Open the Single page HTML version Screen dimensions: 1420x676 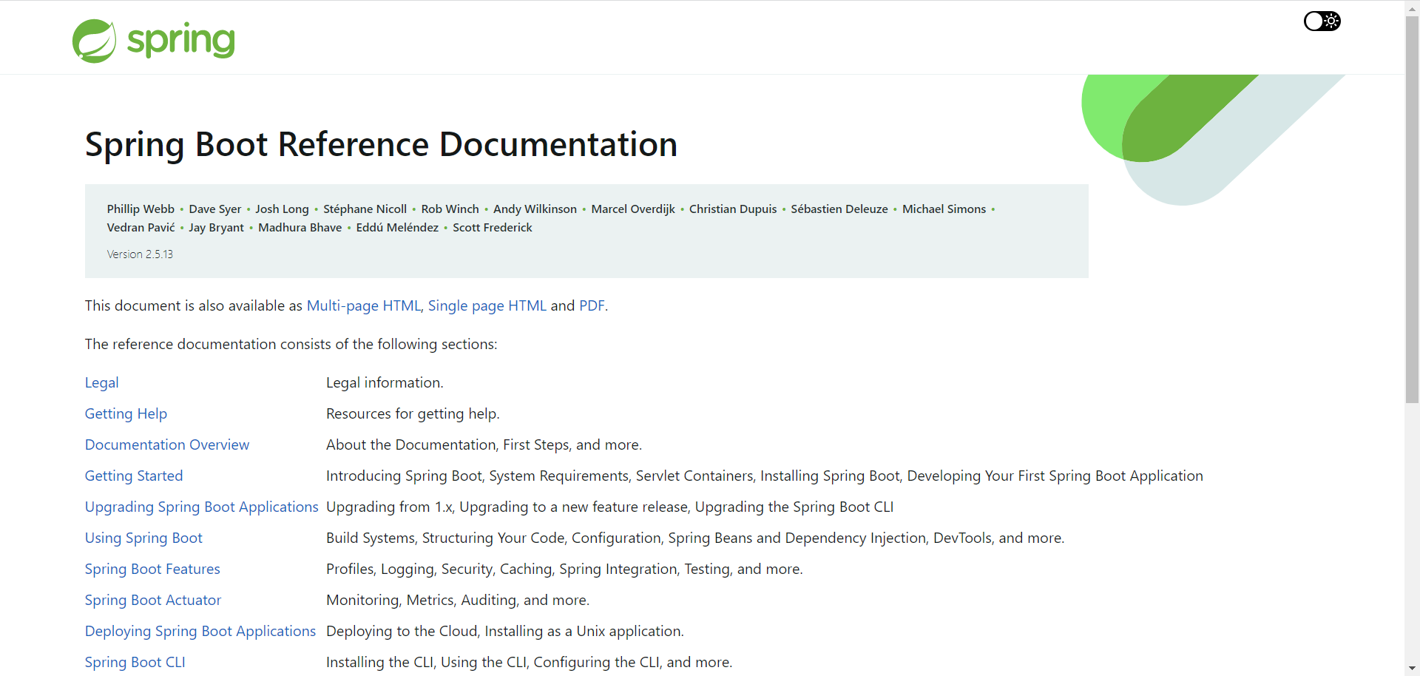click(x=487, y=305)
